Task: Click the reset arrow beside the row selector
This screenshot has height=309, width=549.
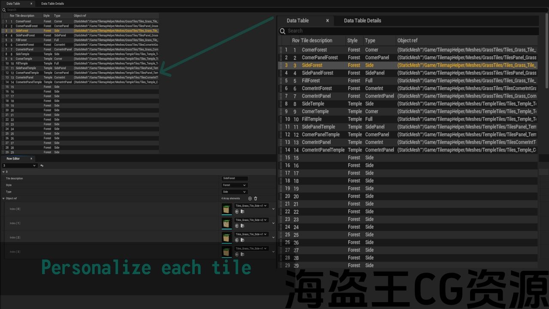Action: (42, 166)
